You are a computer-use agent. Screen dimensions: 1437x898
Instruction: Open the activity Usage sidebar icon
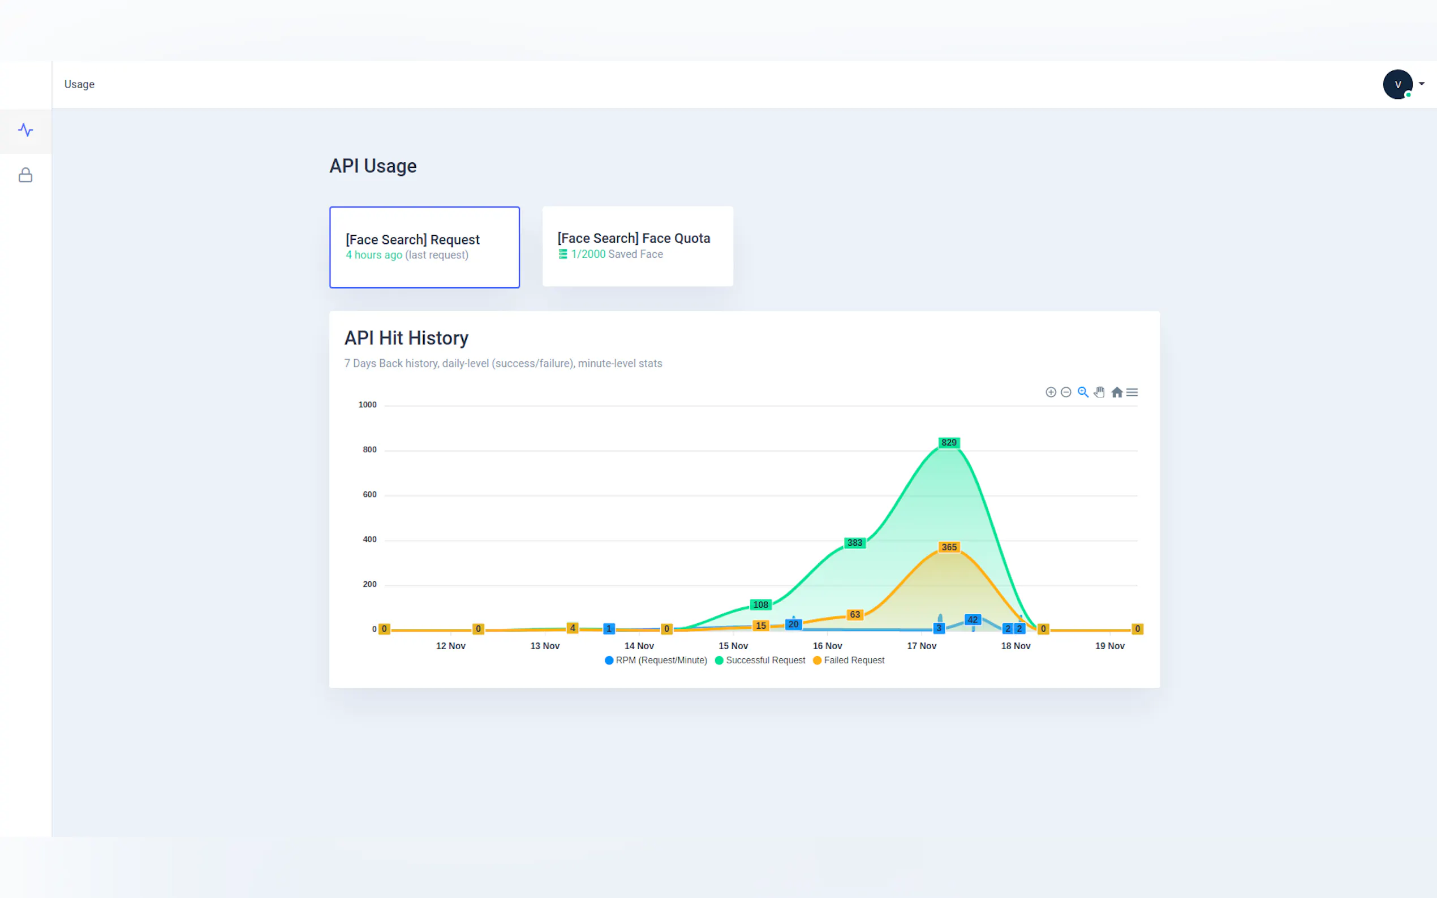[25, 130]
